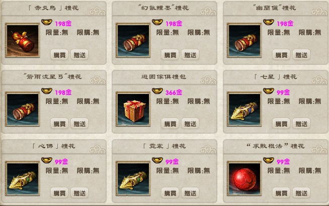This screenshot has height=206, width=329.
Task: Gift the 霓裳 fireworks item
Action: click(190, 193)
